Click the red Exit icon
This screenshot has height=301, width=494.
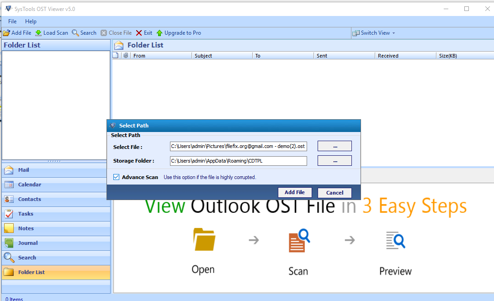[x=139, y=33]
